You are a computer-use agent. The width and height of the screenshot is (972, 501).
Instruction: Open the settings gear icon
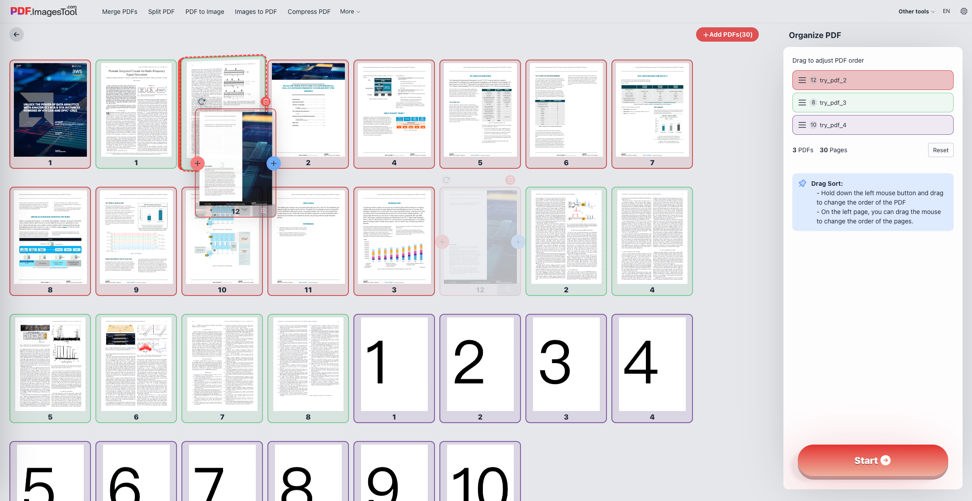coord(964,11)
